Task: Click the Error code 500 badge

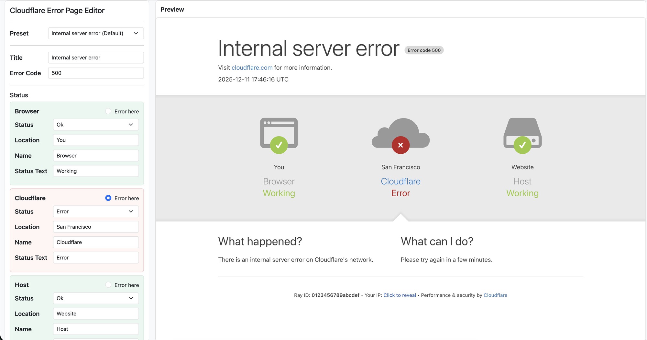Action: tap(424, 50)
